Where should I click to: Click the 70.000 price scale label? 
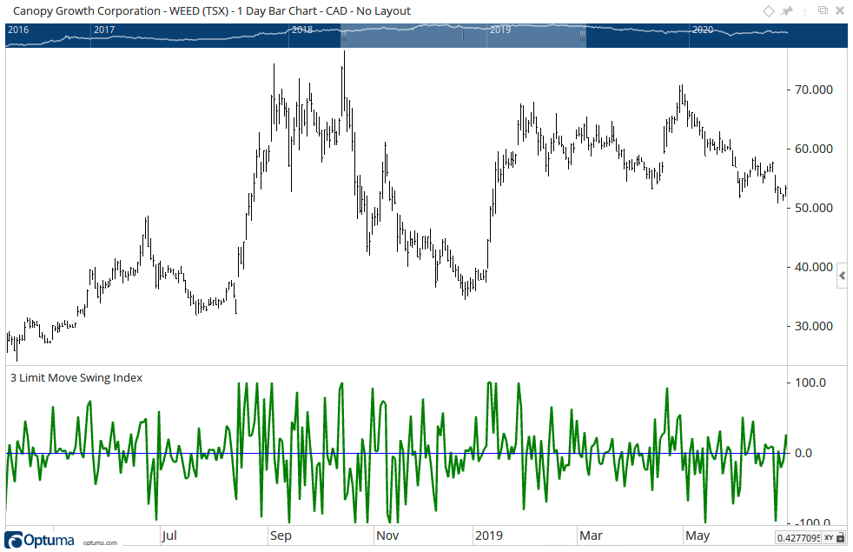coord(814,90)
